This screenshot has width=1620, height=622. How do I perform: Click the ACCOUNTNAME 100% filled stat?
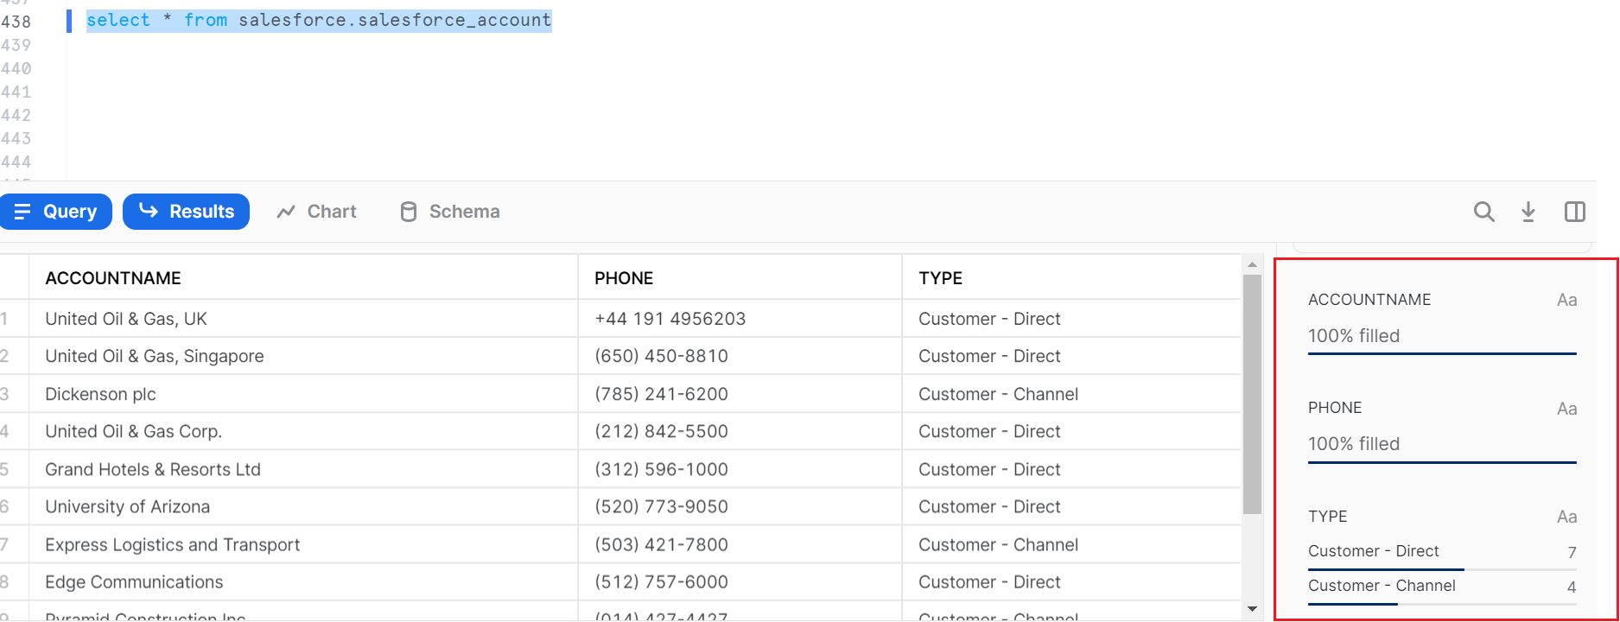coord(1354,336)
